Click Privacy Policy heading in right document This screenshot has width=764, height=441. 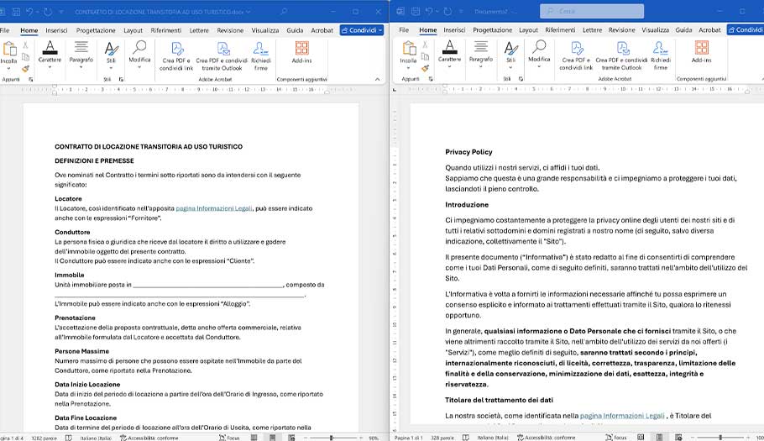tap(468, 152)
